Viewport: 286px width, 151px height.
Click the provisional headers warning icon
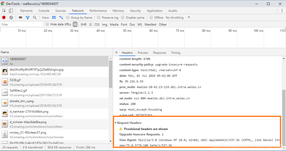coord(121,129)
